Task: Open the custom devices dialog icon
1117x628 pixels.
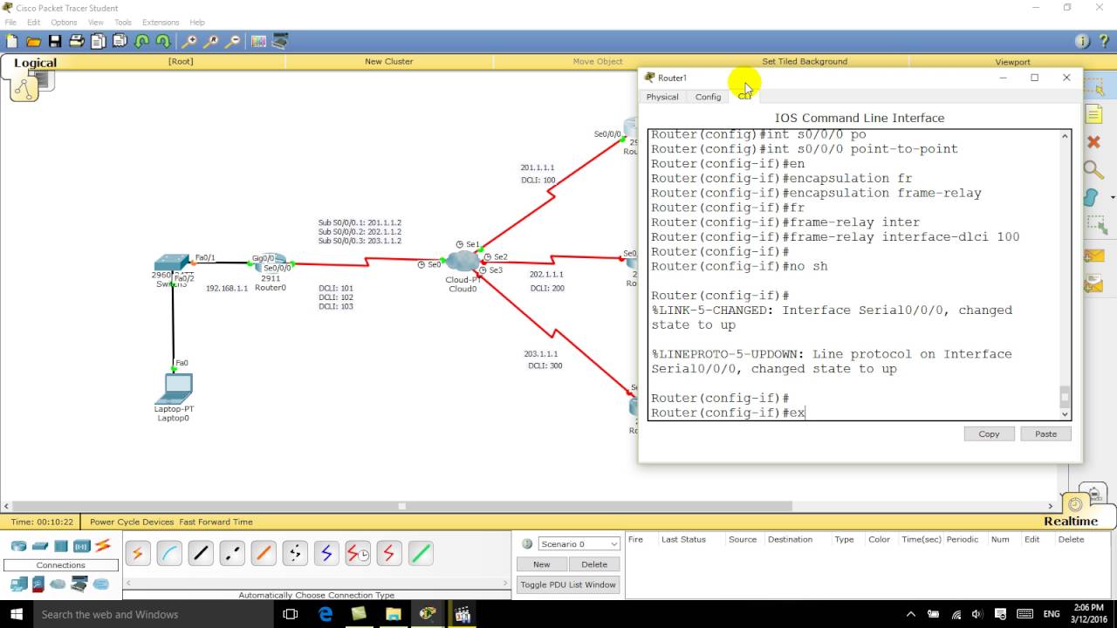Action: (x=280, y=41)
